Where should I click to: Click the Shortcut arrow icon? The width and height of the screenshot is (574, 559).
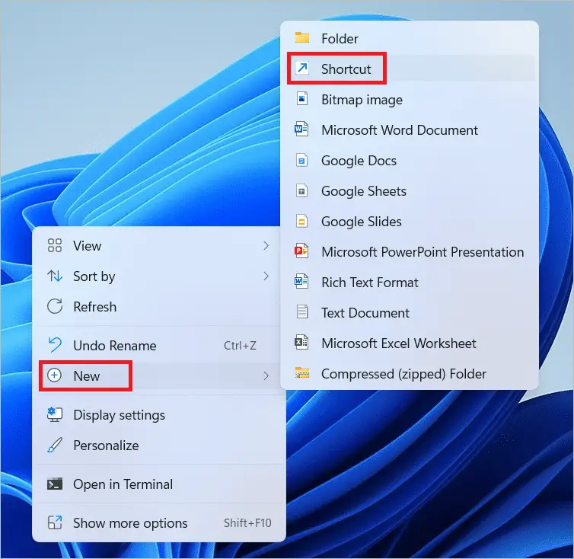coord(302,68)
